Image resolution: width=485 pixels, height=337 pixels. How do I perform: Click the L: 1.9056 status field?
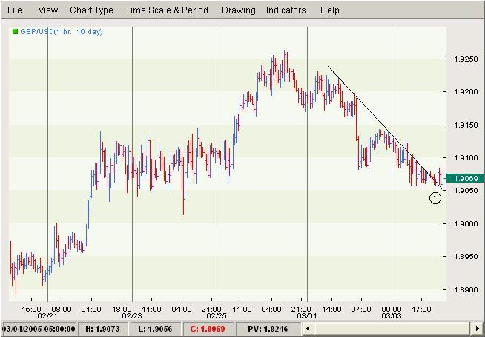[x=156, y=329]
